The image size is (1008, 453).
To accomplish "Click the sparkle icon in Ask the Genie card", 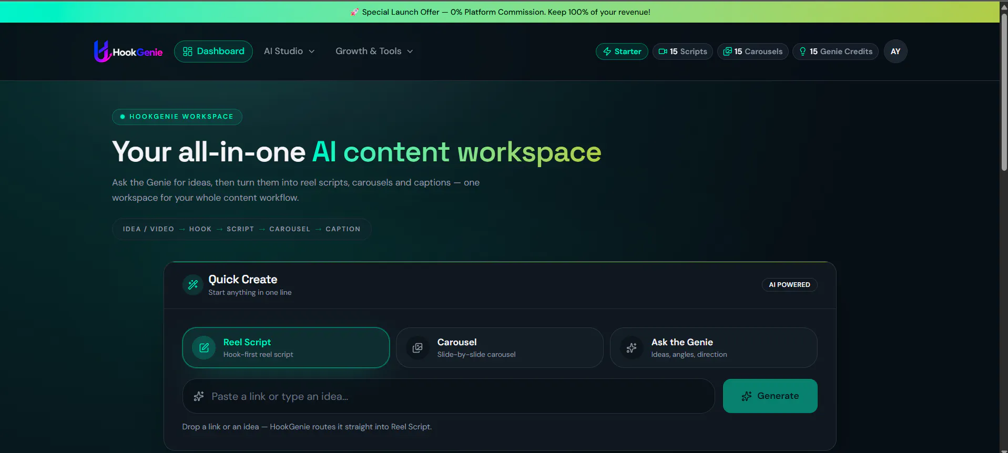I will tap(632, 348).
